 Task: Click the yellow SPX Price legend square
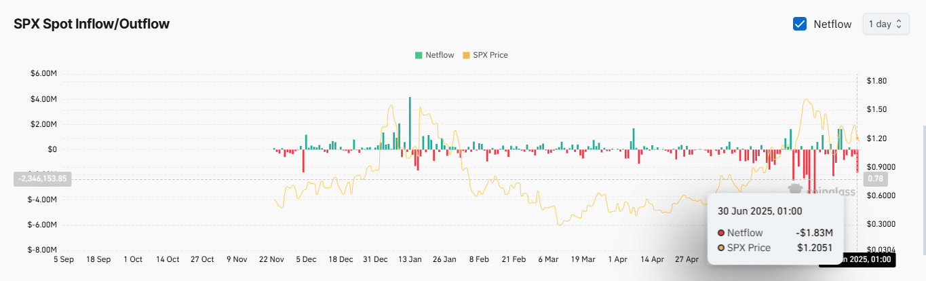[465, 55]
